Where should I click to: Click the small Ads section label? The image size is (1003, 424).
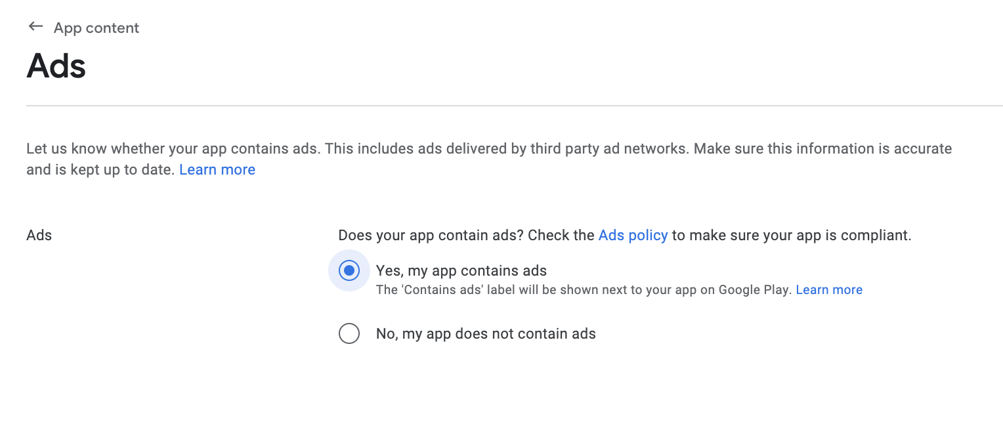39,235
